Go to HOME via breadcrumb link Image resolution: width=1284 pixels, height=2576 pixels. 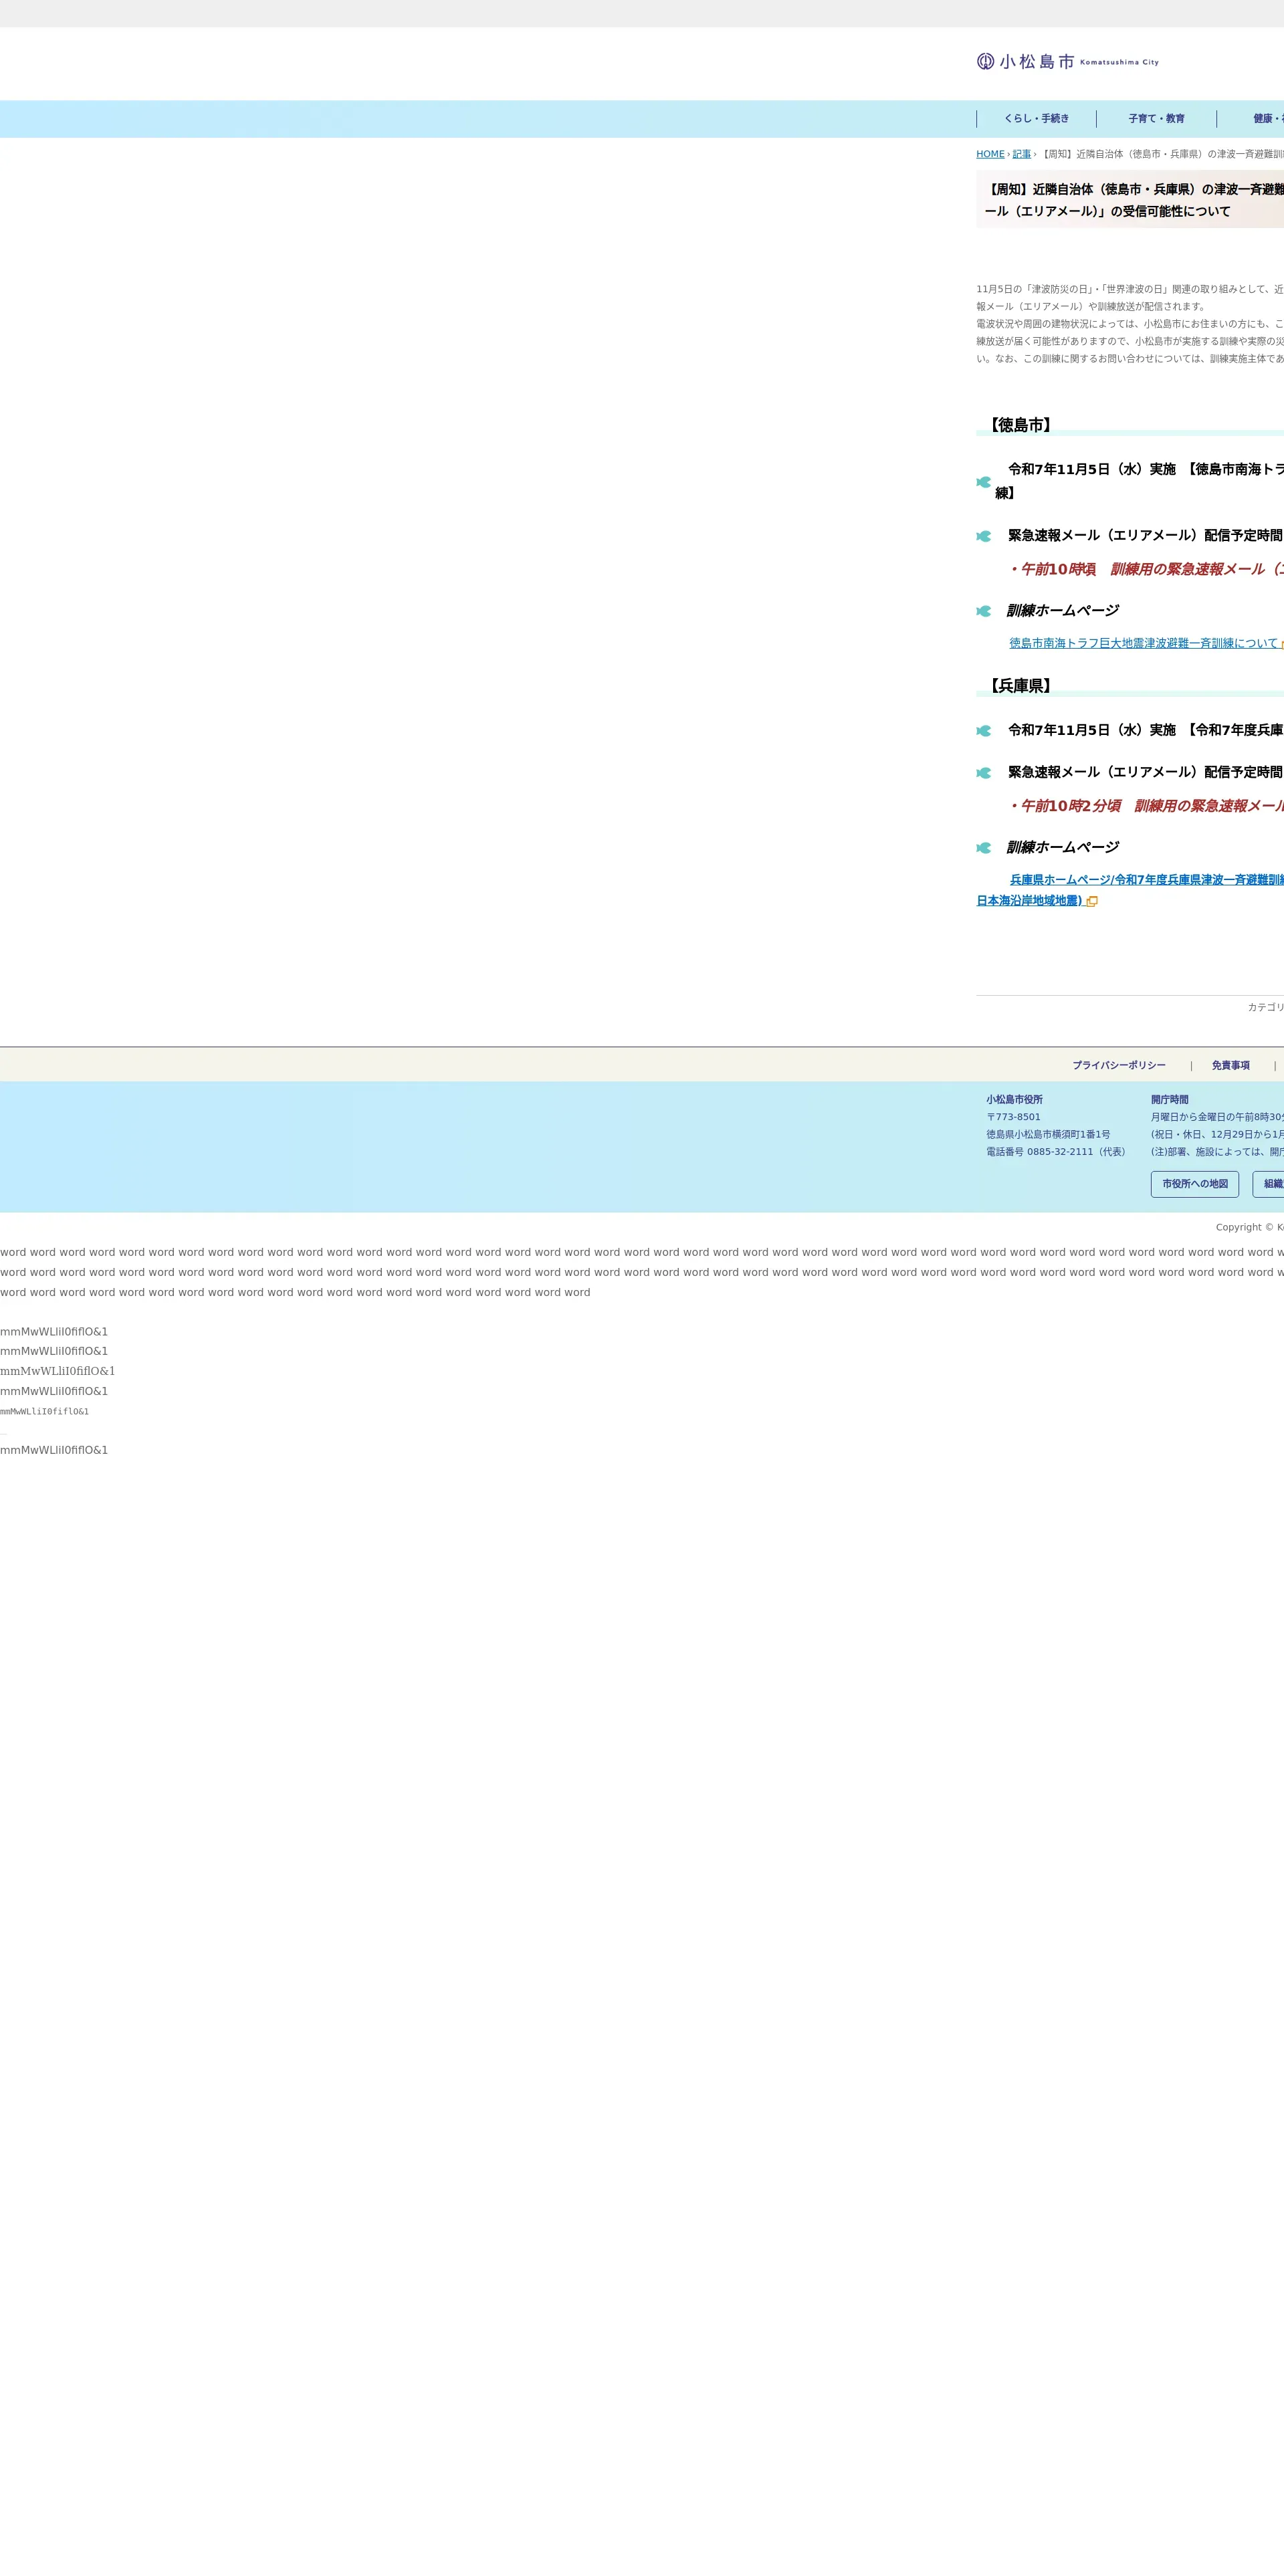(x=990, y=154)
